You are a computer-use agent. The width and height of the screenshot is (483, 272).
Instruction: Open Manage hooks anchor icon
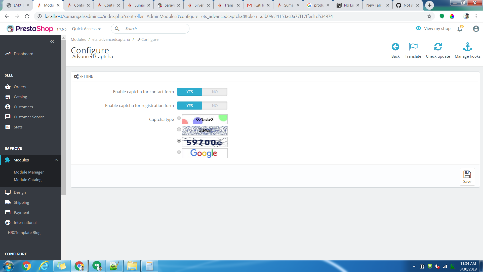pyautogui.click(x=467, y=47)
